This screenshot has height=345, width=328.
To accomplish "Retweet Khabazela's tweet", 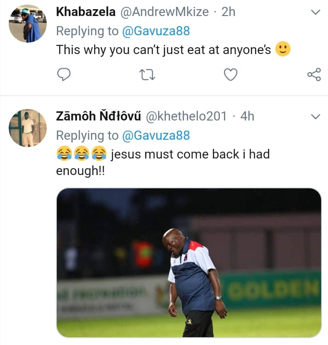I will pos(147,74).
